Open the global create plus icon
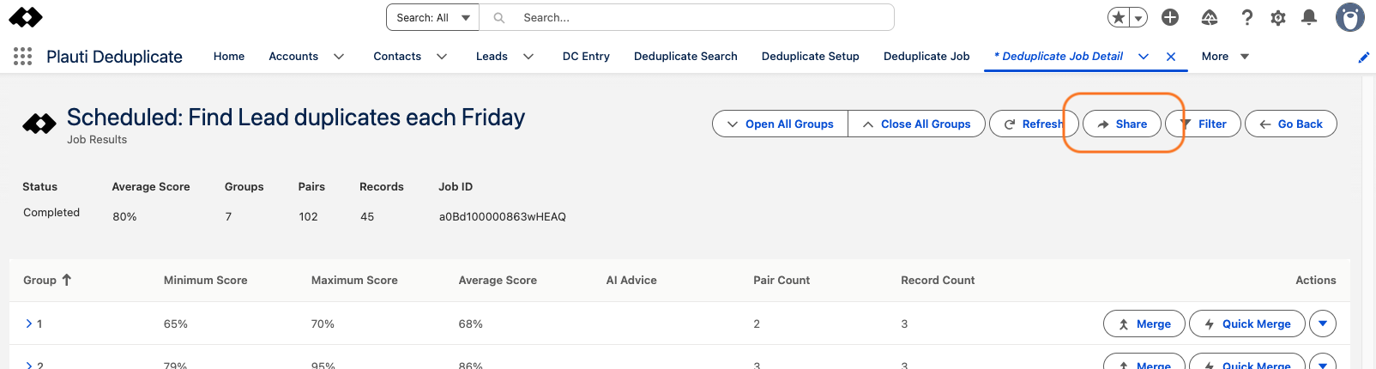 [x=1170, y=17]
